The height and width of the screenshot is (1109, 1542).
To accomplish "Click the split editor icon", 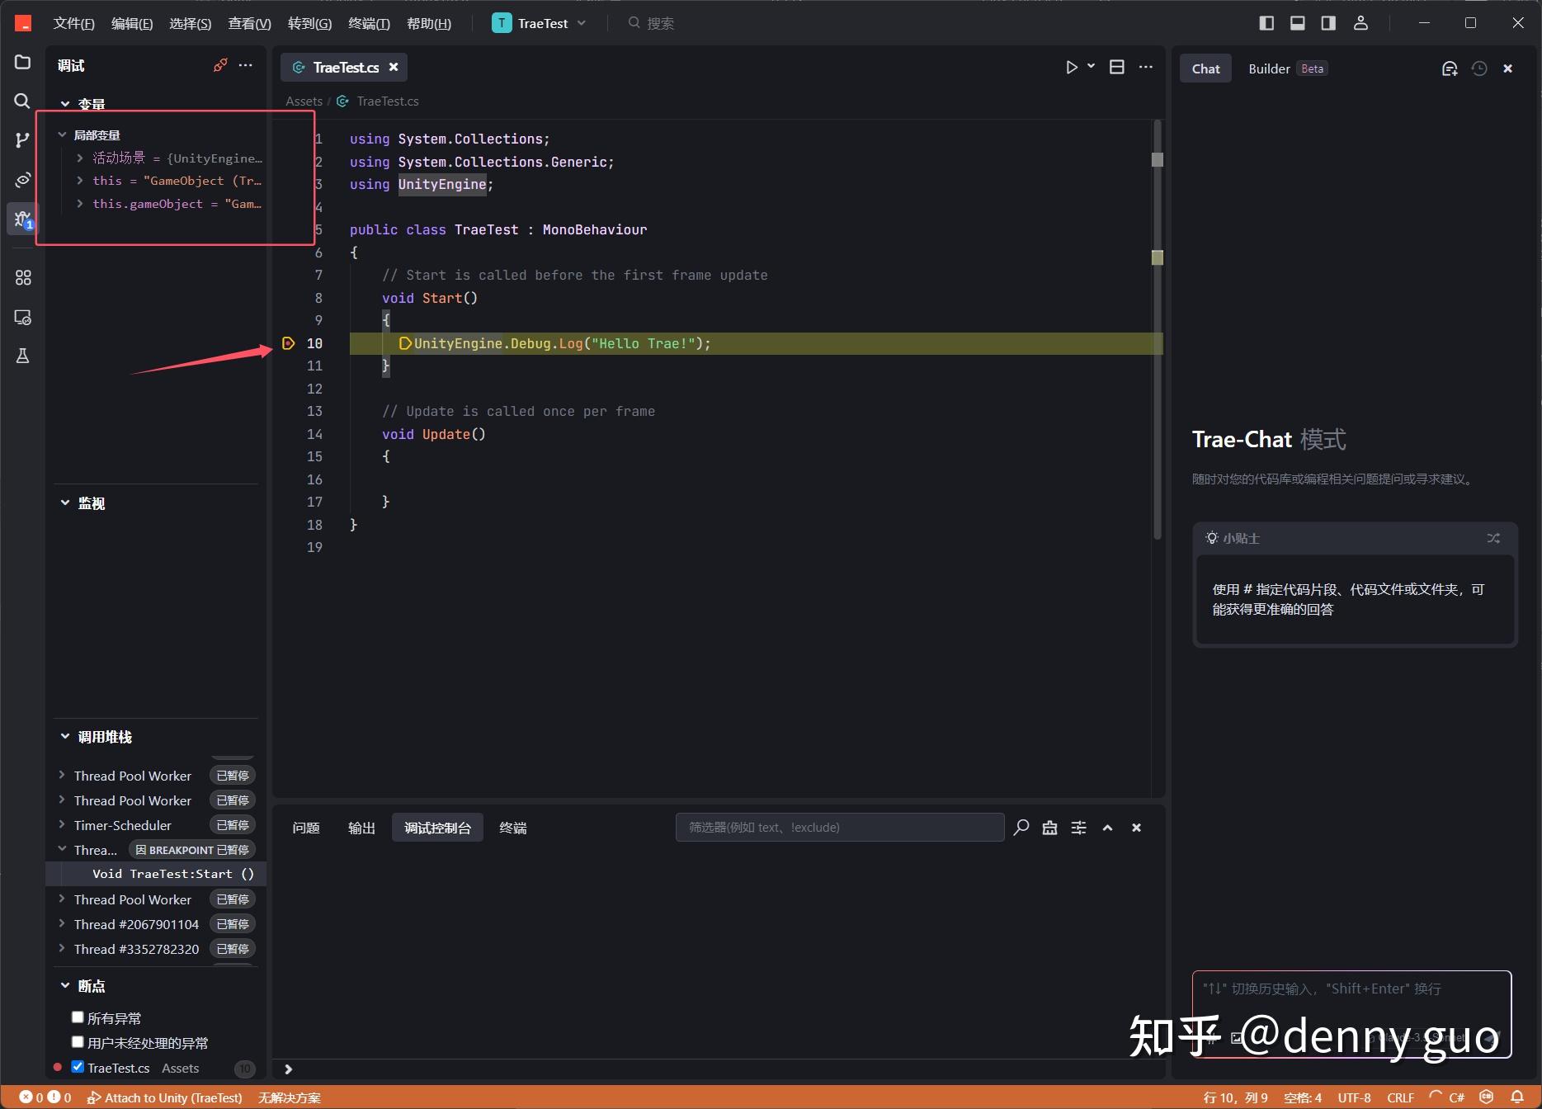I will [1116, 67].
